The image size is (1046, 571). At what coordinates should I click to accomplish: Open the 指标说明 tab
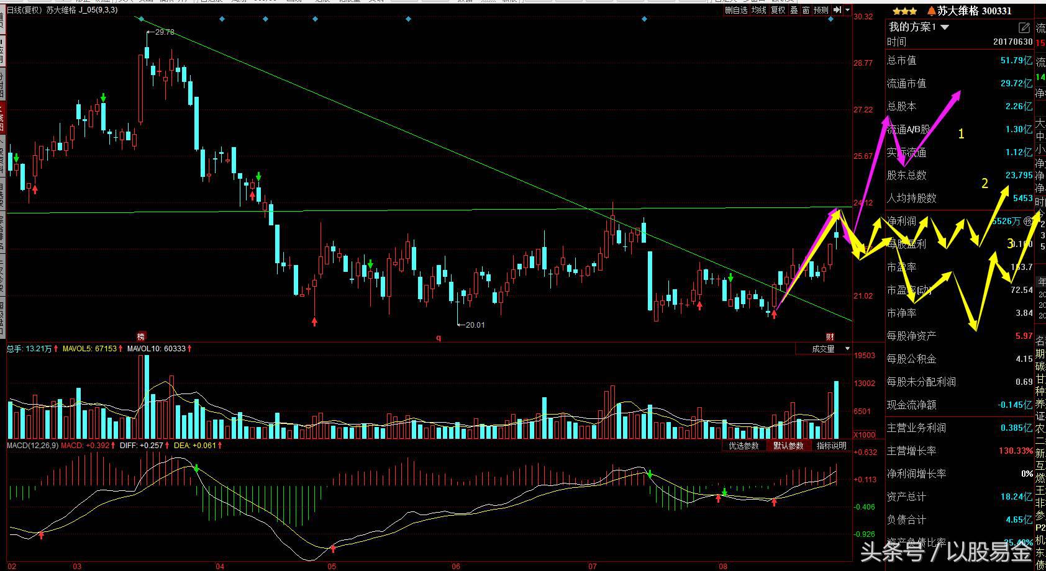[831, 446]
